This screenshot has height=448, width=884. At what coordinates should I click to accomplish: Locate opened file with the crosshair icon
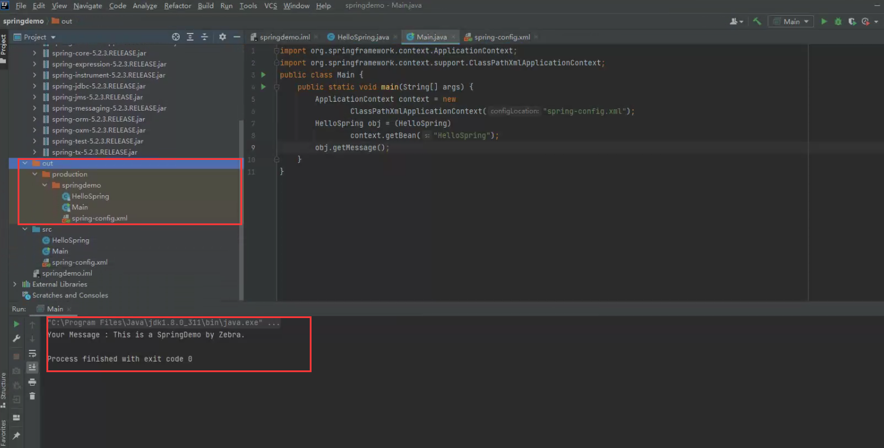[x=175, y=36]
